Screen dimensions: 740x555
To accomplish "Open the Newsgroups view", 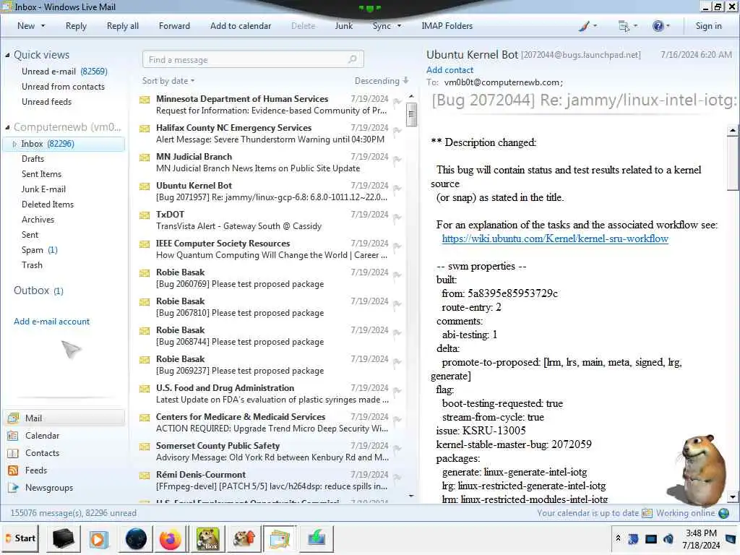I will point(49,488).
